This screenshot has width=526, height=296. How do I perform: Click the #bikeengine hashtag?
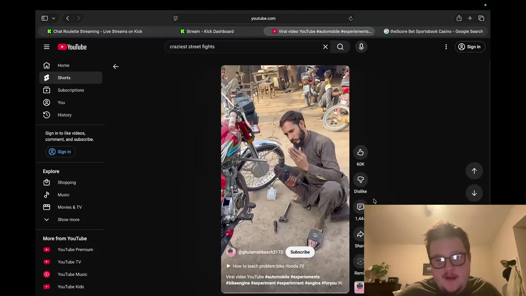[x=238, y=283]
